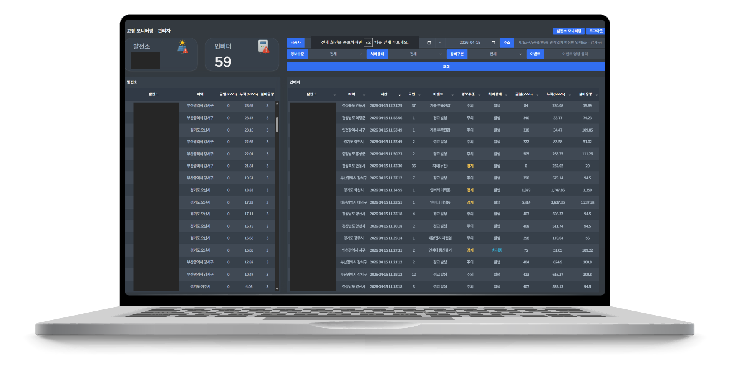
Task: Sort inverter table by 국번 column arrow
Action: coord(419,95)
